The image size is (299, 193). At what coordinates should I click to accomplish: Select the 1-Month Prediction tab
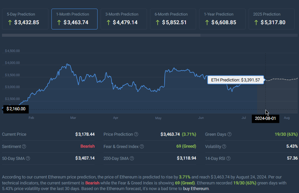point(74,19)
